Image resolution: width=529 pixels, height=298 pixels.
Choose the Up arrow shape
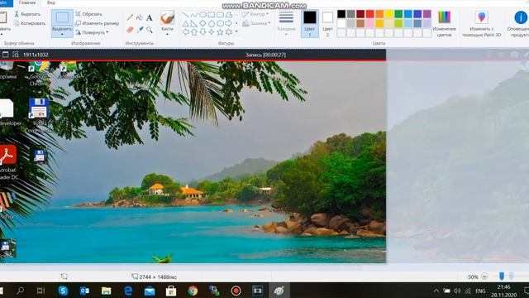click(194, 32)
